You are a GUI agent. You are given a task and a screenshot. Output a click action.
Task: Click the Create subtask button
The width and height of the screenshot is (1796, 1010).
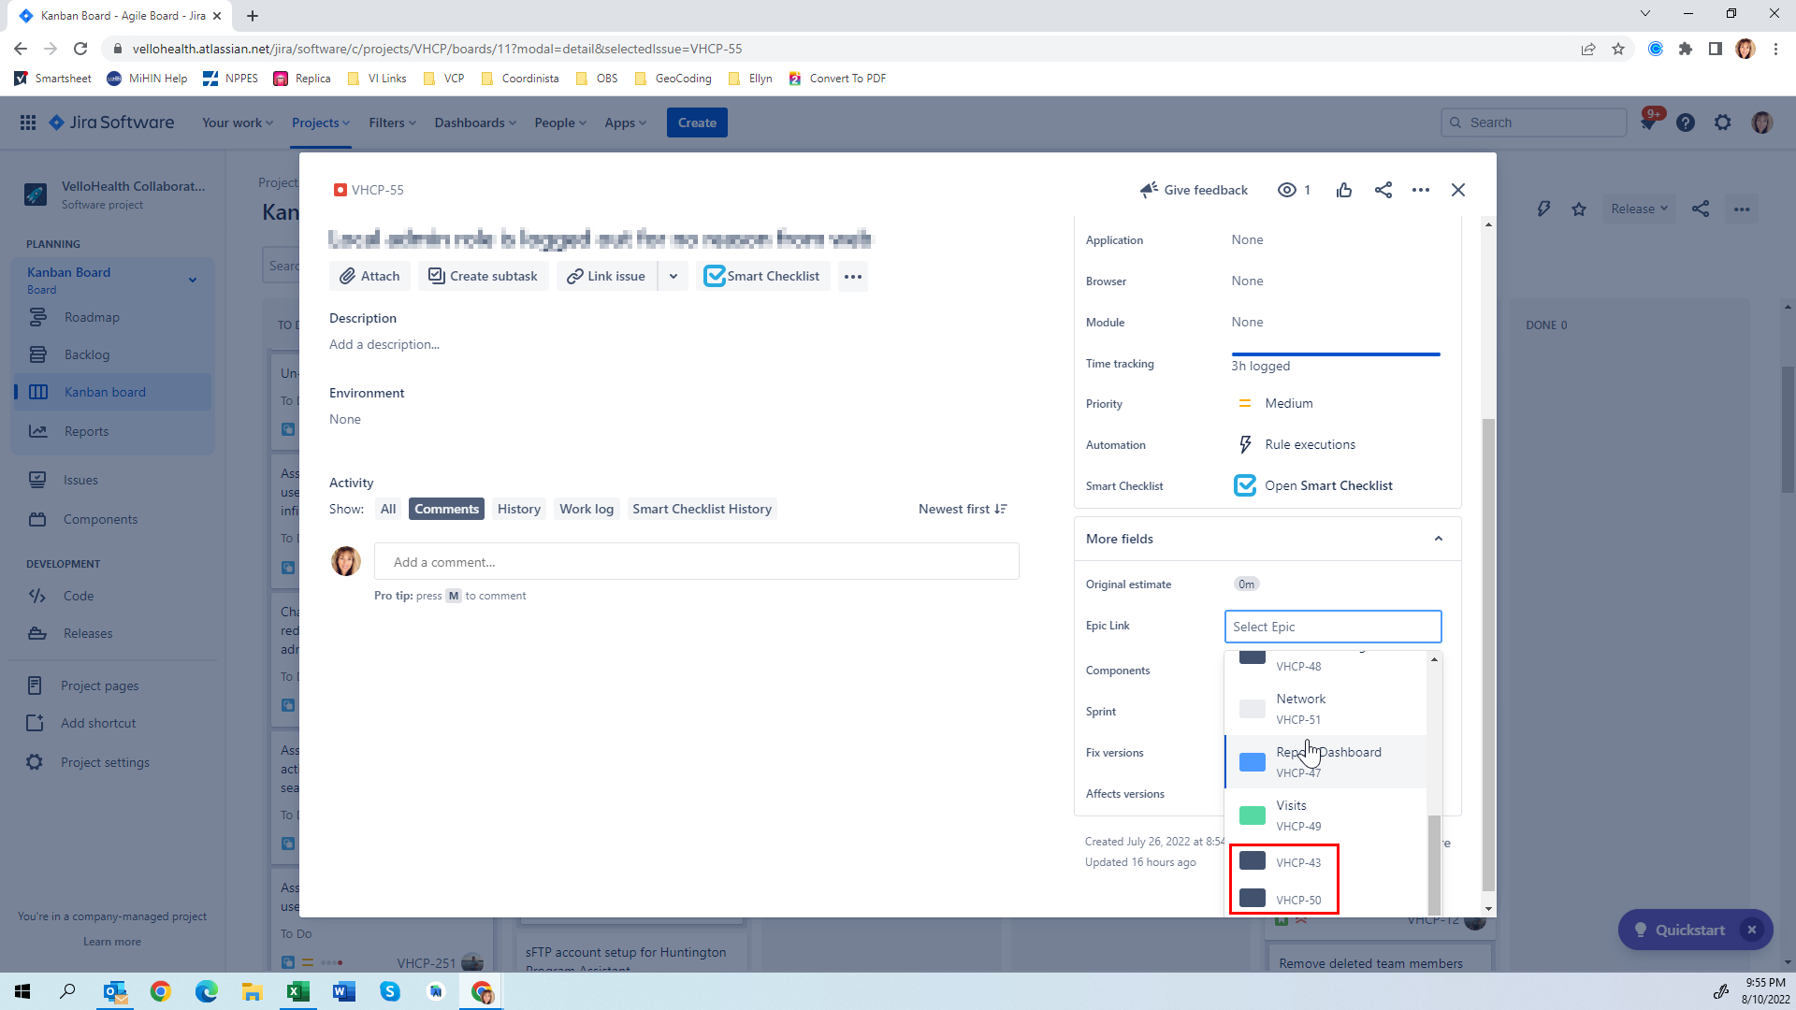tap(483, 276)
